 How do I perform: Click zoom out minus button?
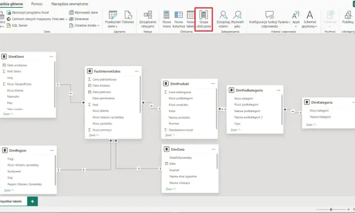click(317, 210)
